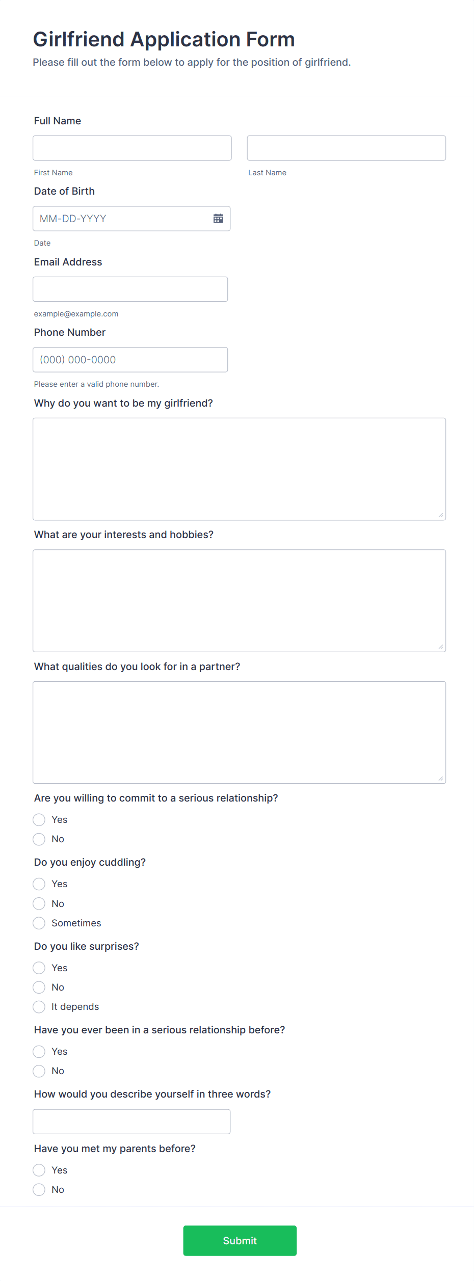This screenshot has width=474, height=1281.
Task: Click the girlfriend motivation textarea
Action: point(239,468)
